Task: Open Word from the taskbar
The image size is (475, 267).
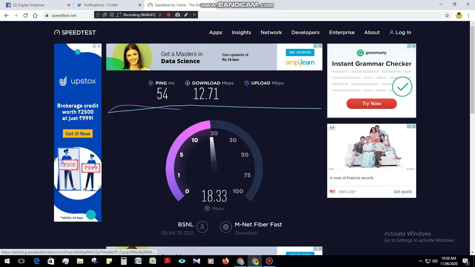Action: (x=138, y=261)
